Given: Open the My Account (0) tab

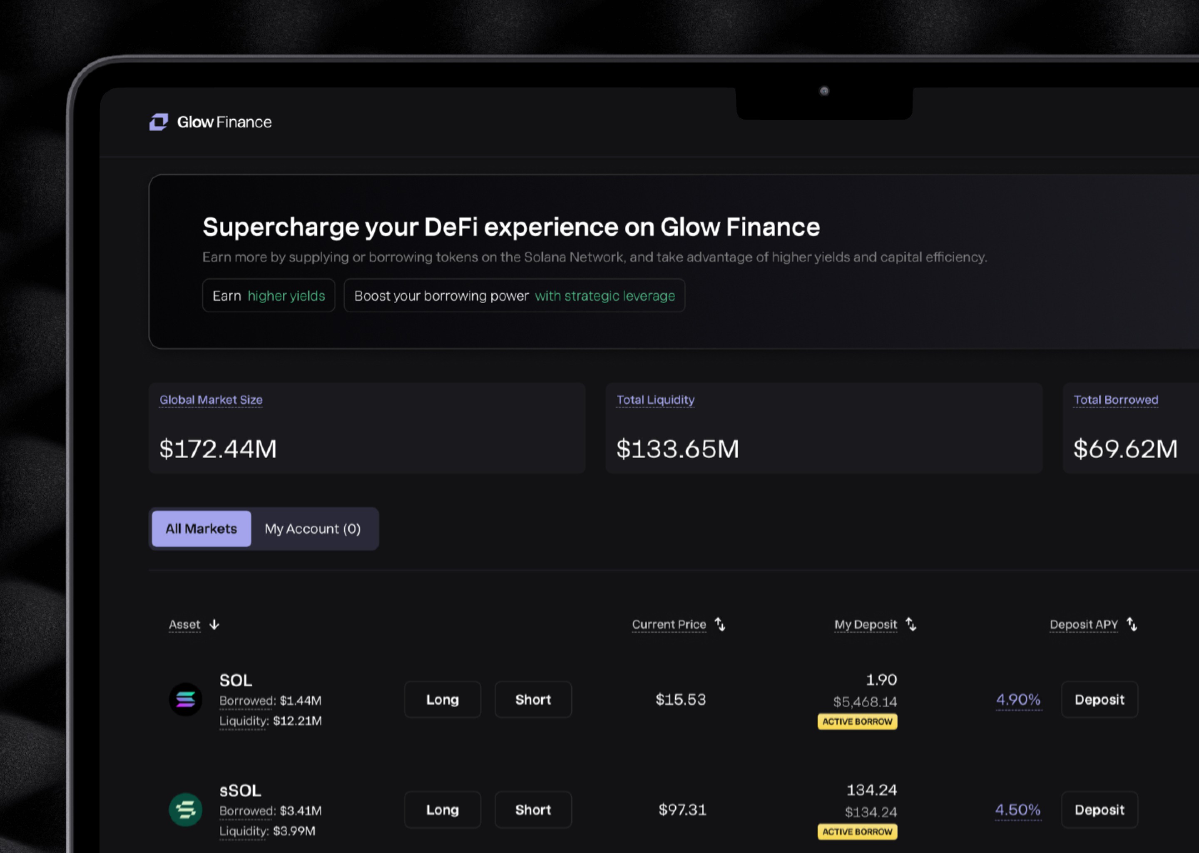Looking at the screenshot, I should pos(313,529).
